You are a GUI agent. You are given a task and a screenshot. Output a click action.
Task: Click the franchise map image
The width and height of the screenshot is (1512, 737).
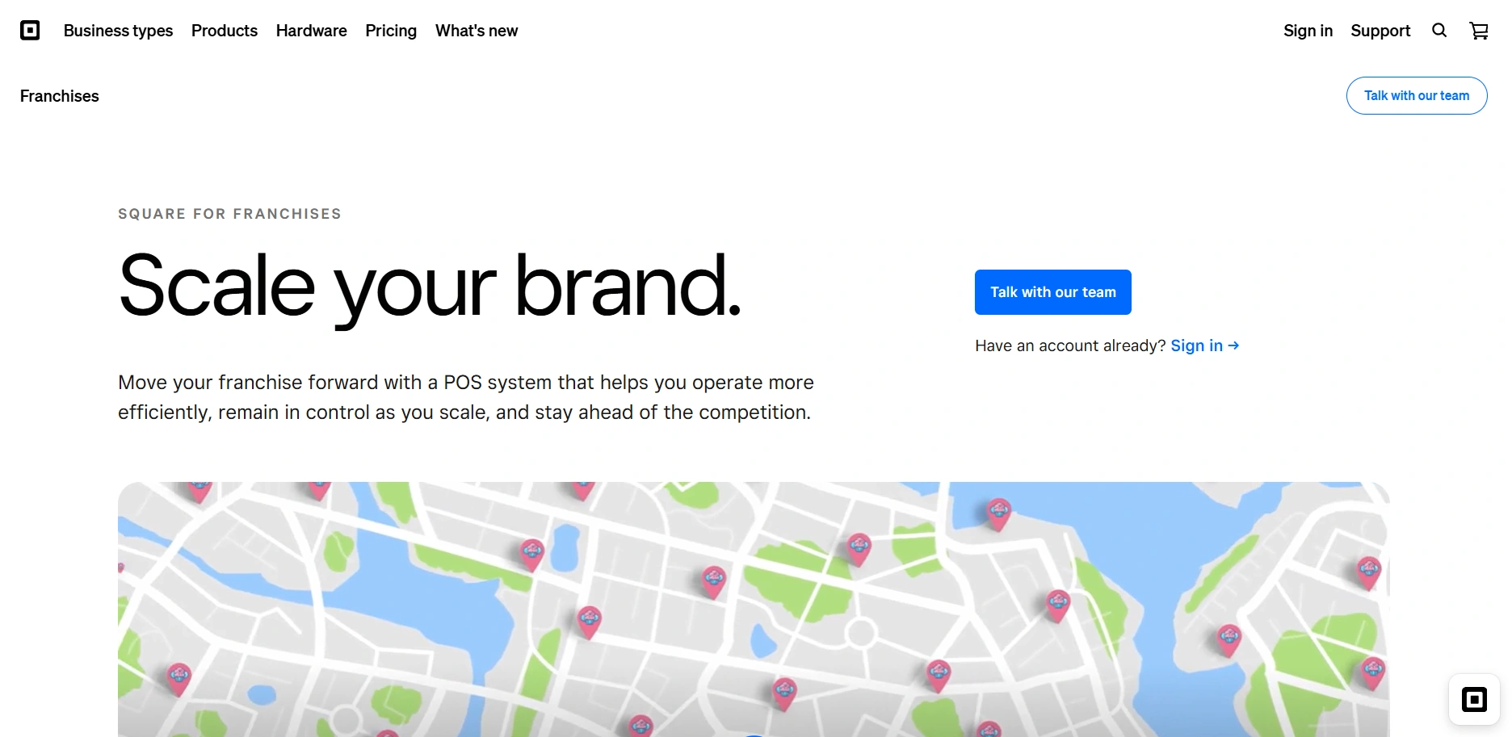click(x=754, y=609)
